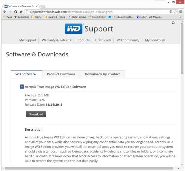
Task: Open the Router-Linksys bookmark
Action: 77,17
